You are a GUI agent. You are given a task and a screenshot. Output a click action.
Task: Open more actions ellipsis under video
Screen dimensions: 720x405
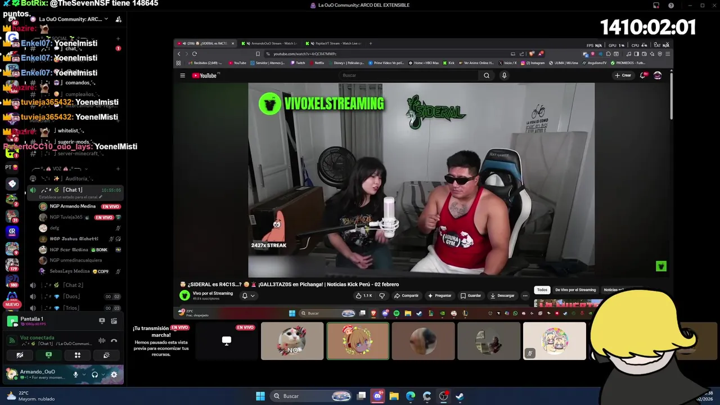coord(525,295)
